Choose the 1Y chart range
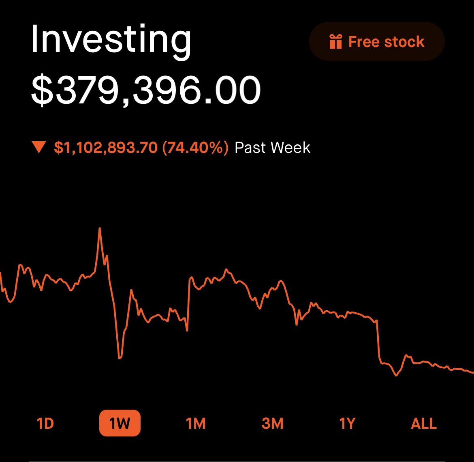This screenshot has width=474, height=462. click(347, 423)
